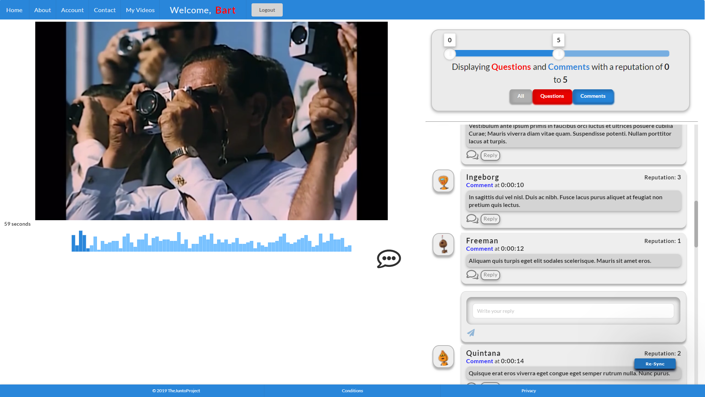Click Freeman's username

coord(482,241)
